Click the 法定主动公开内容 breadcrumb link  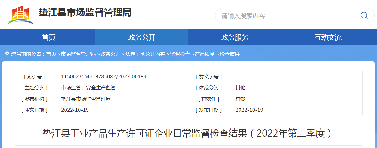(145, 54)
